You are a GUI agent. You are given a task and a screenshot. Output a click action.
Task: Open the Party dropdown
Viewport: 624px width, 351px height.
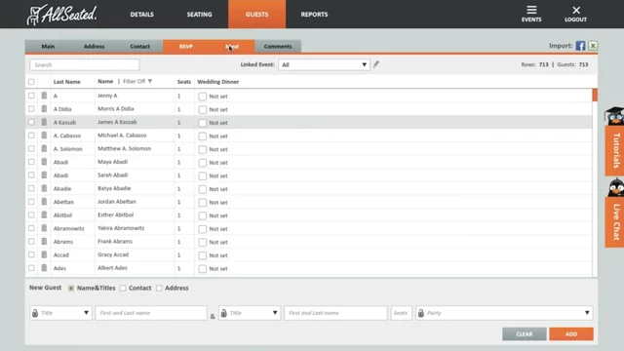(x=504, y=313)
